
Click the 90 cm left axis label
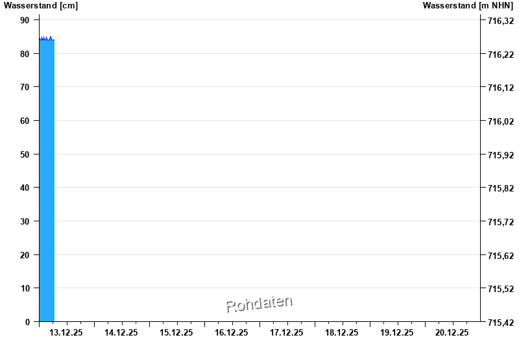pos(25,20)
